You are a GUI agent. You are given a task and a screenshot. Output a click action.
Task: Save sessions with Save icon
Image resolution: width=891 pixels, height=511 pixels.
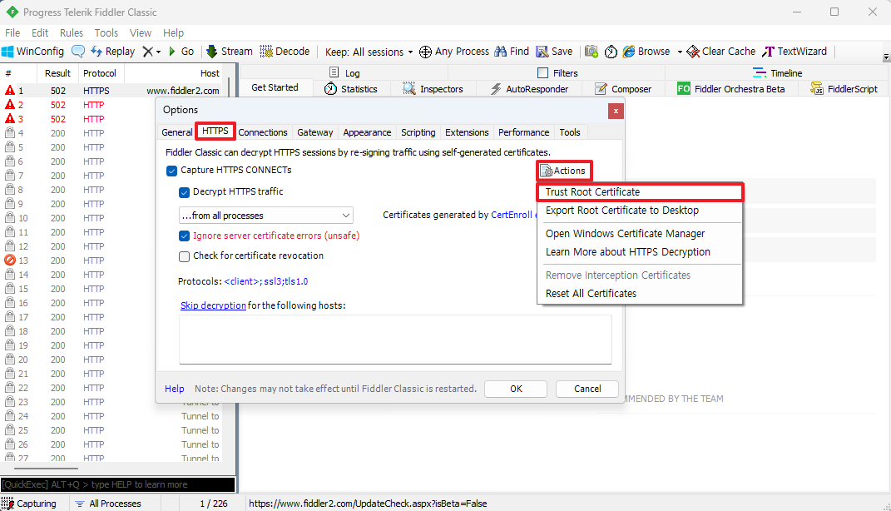(x=554, y=51)
